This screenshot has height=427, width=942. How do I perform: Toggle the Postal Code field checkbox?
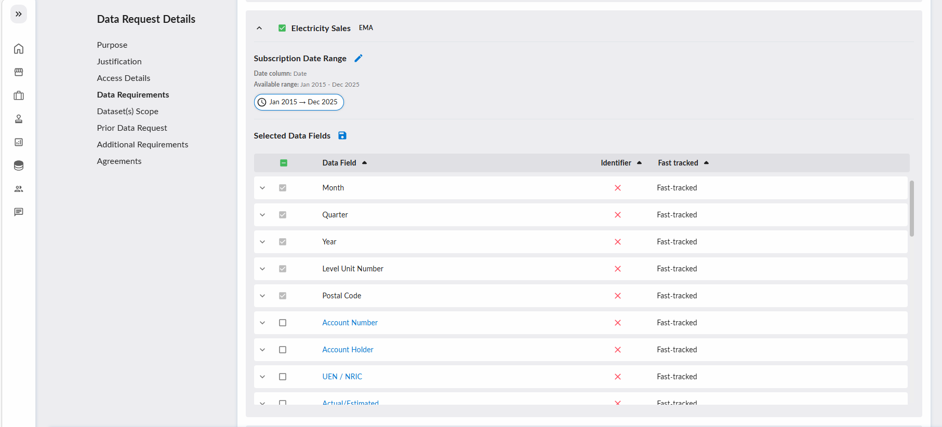pyautogui.click(x=283, y=296)
